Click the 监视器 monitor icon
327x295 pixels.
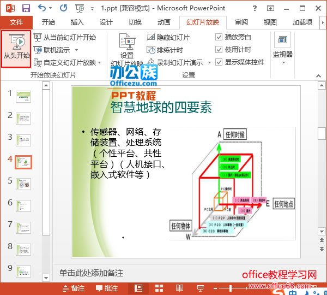[282, 40]
